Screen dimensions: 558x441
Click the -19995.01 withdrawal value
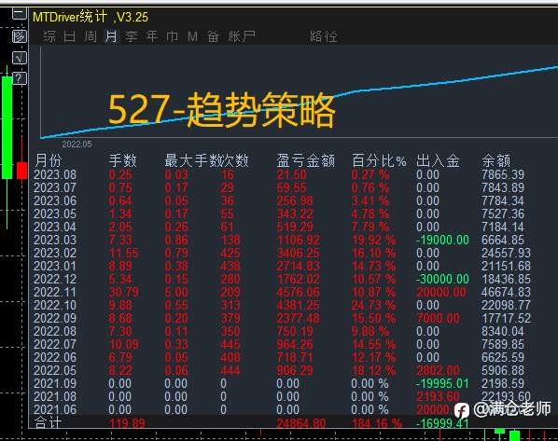[442, 384]
